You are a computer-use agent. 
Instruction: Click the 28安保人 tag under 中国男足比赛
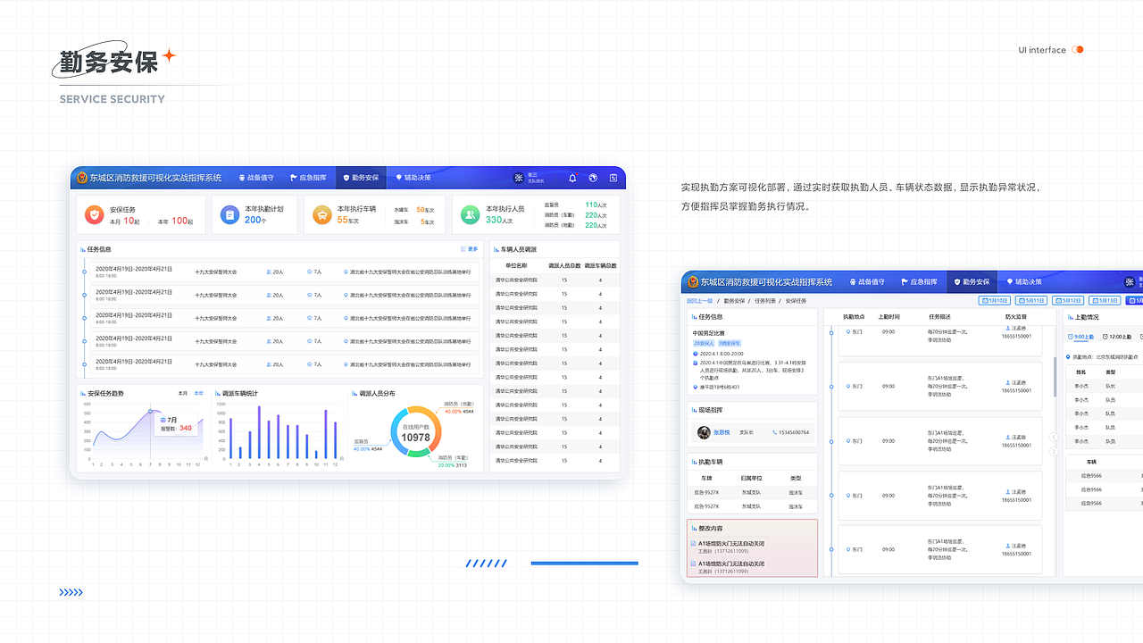704,343
